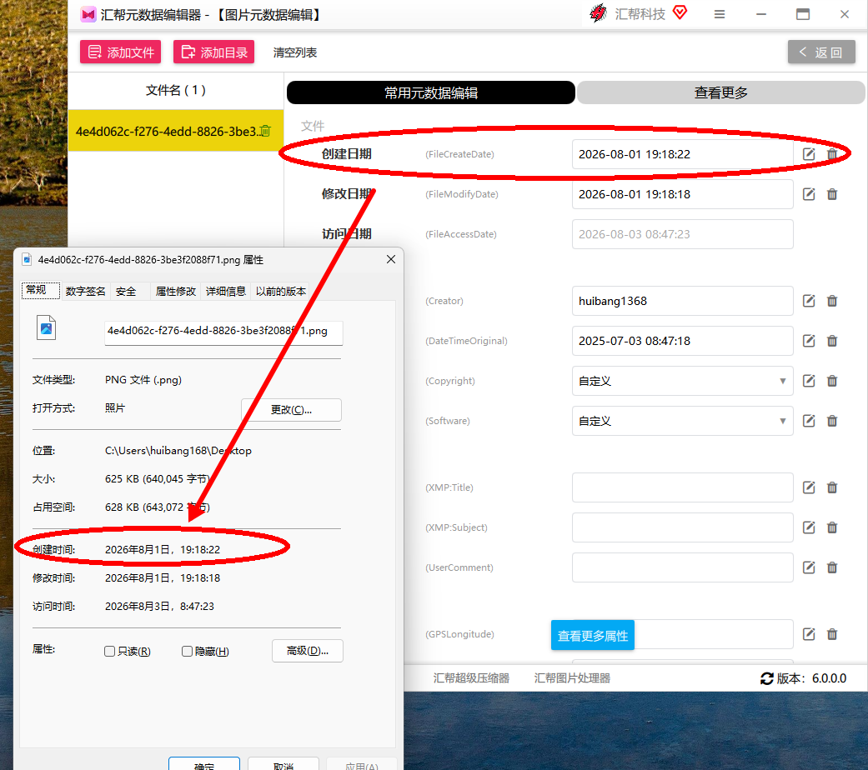868x770 pixels.
Task: Click edit icon for GPSLongitude
Action: pos(809,634)
